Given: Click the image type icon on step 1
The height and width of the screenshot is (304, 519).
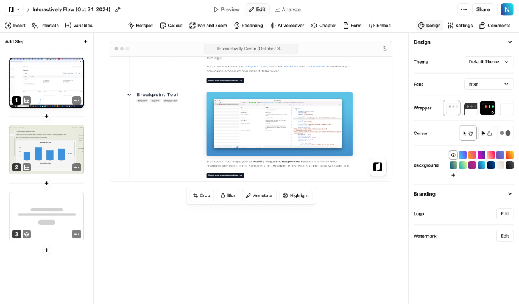Looking at the screenshot, I should coord(27,100).
